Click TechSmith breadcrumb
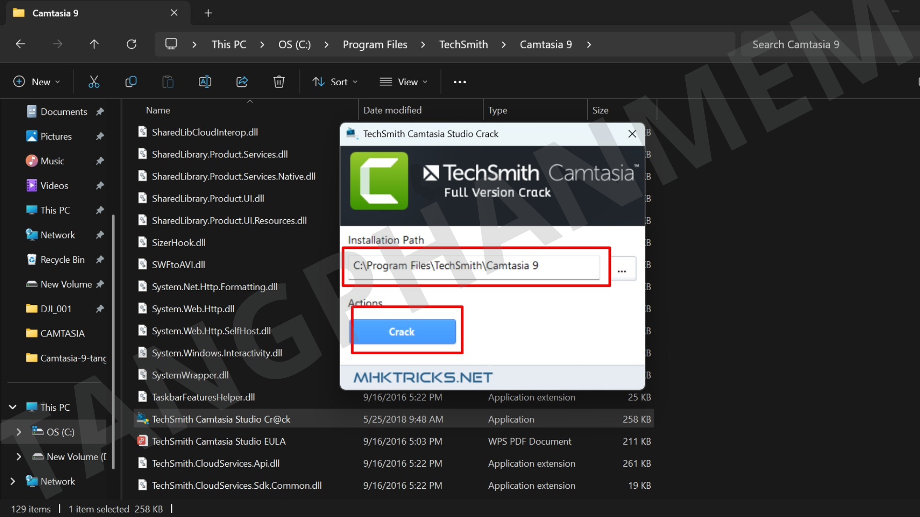 [464, 45]
